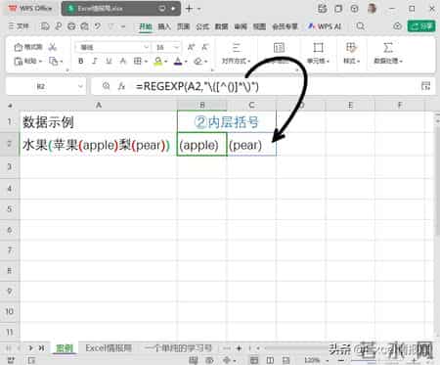Open the File menu

[x=19, y=26]
